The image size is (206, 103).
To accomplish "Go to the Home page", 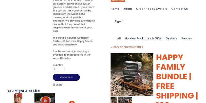I will (x=115, y=9).
